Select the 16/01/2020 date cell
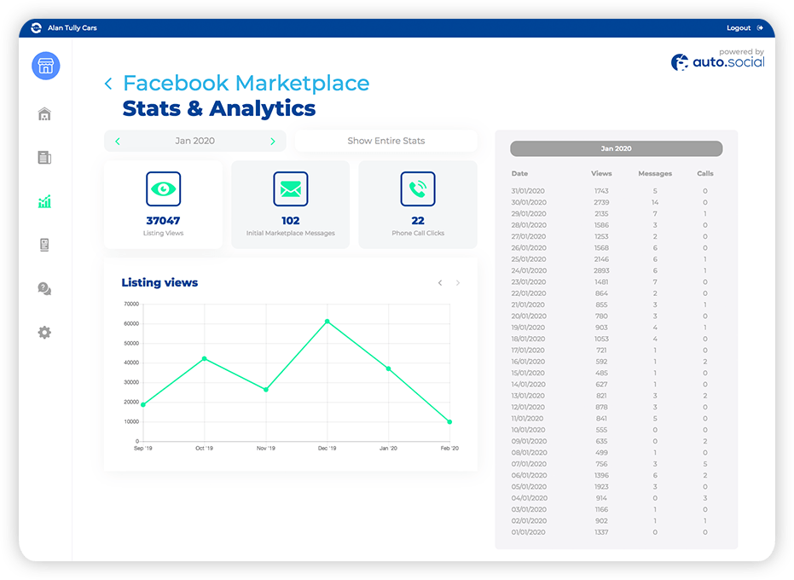 (x=529, y=362)
